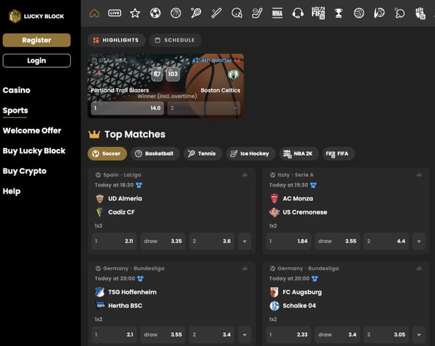The image size is (435, 346).
Task: Open stats icon for UD Almeria match
Action: point(245,175)
